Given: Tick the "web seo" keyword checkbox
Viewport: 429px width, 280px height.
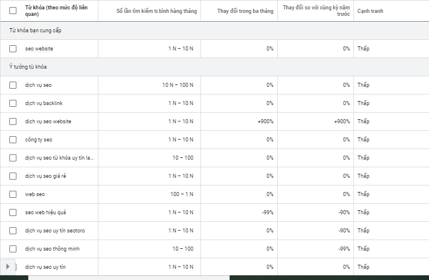Looking at the screenshot, I should [13, 194].
